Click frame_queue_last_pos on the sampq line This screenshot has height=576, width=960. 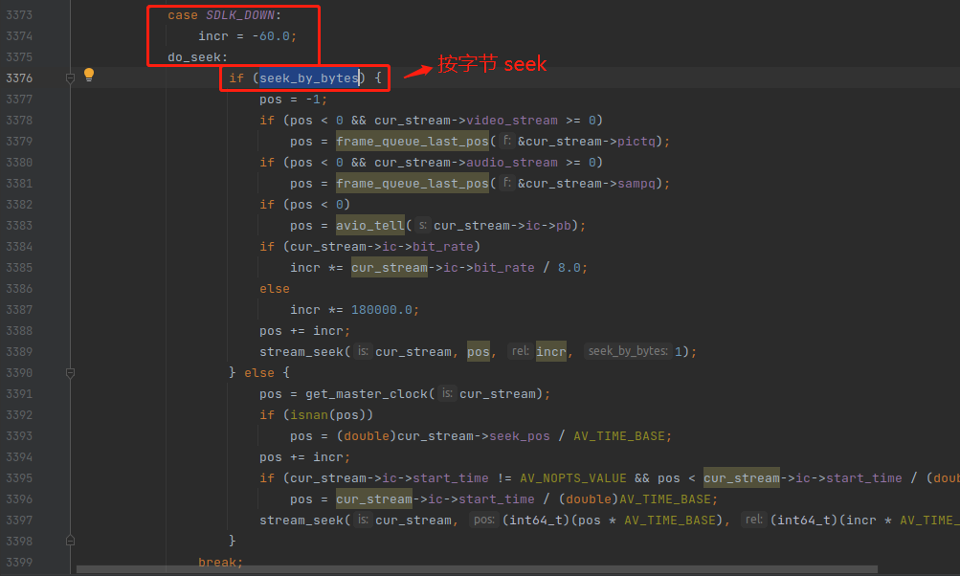(413, 183)
